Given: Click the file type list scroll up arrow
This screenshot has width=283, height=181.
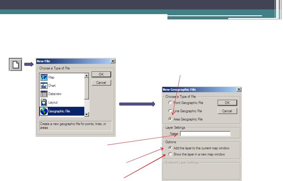Looking at the screenshot, I should [87, 76].
